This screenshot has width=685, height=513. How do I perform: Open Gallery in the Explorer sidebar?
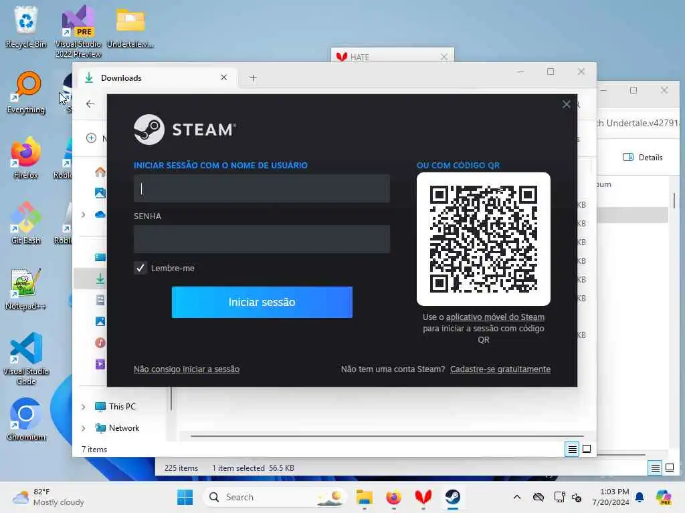[x=100, y=192]
